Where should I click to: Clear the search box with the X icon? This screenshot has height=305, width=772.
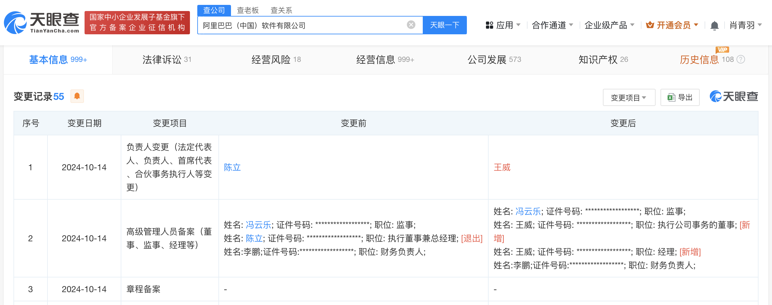coord(411,25)
